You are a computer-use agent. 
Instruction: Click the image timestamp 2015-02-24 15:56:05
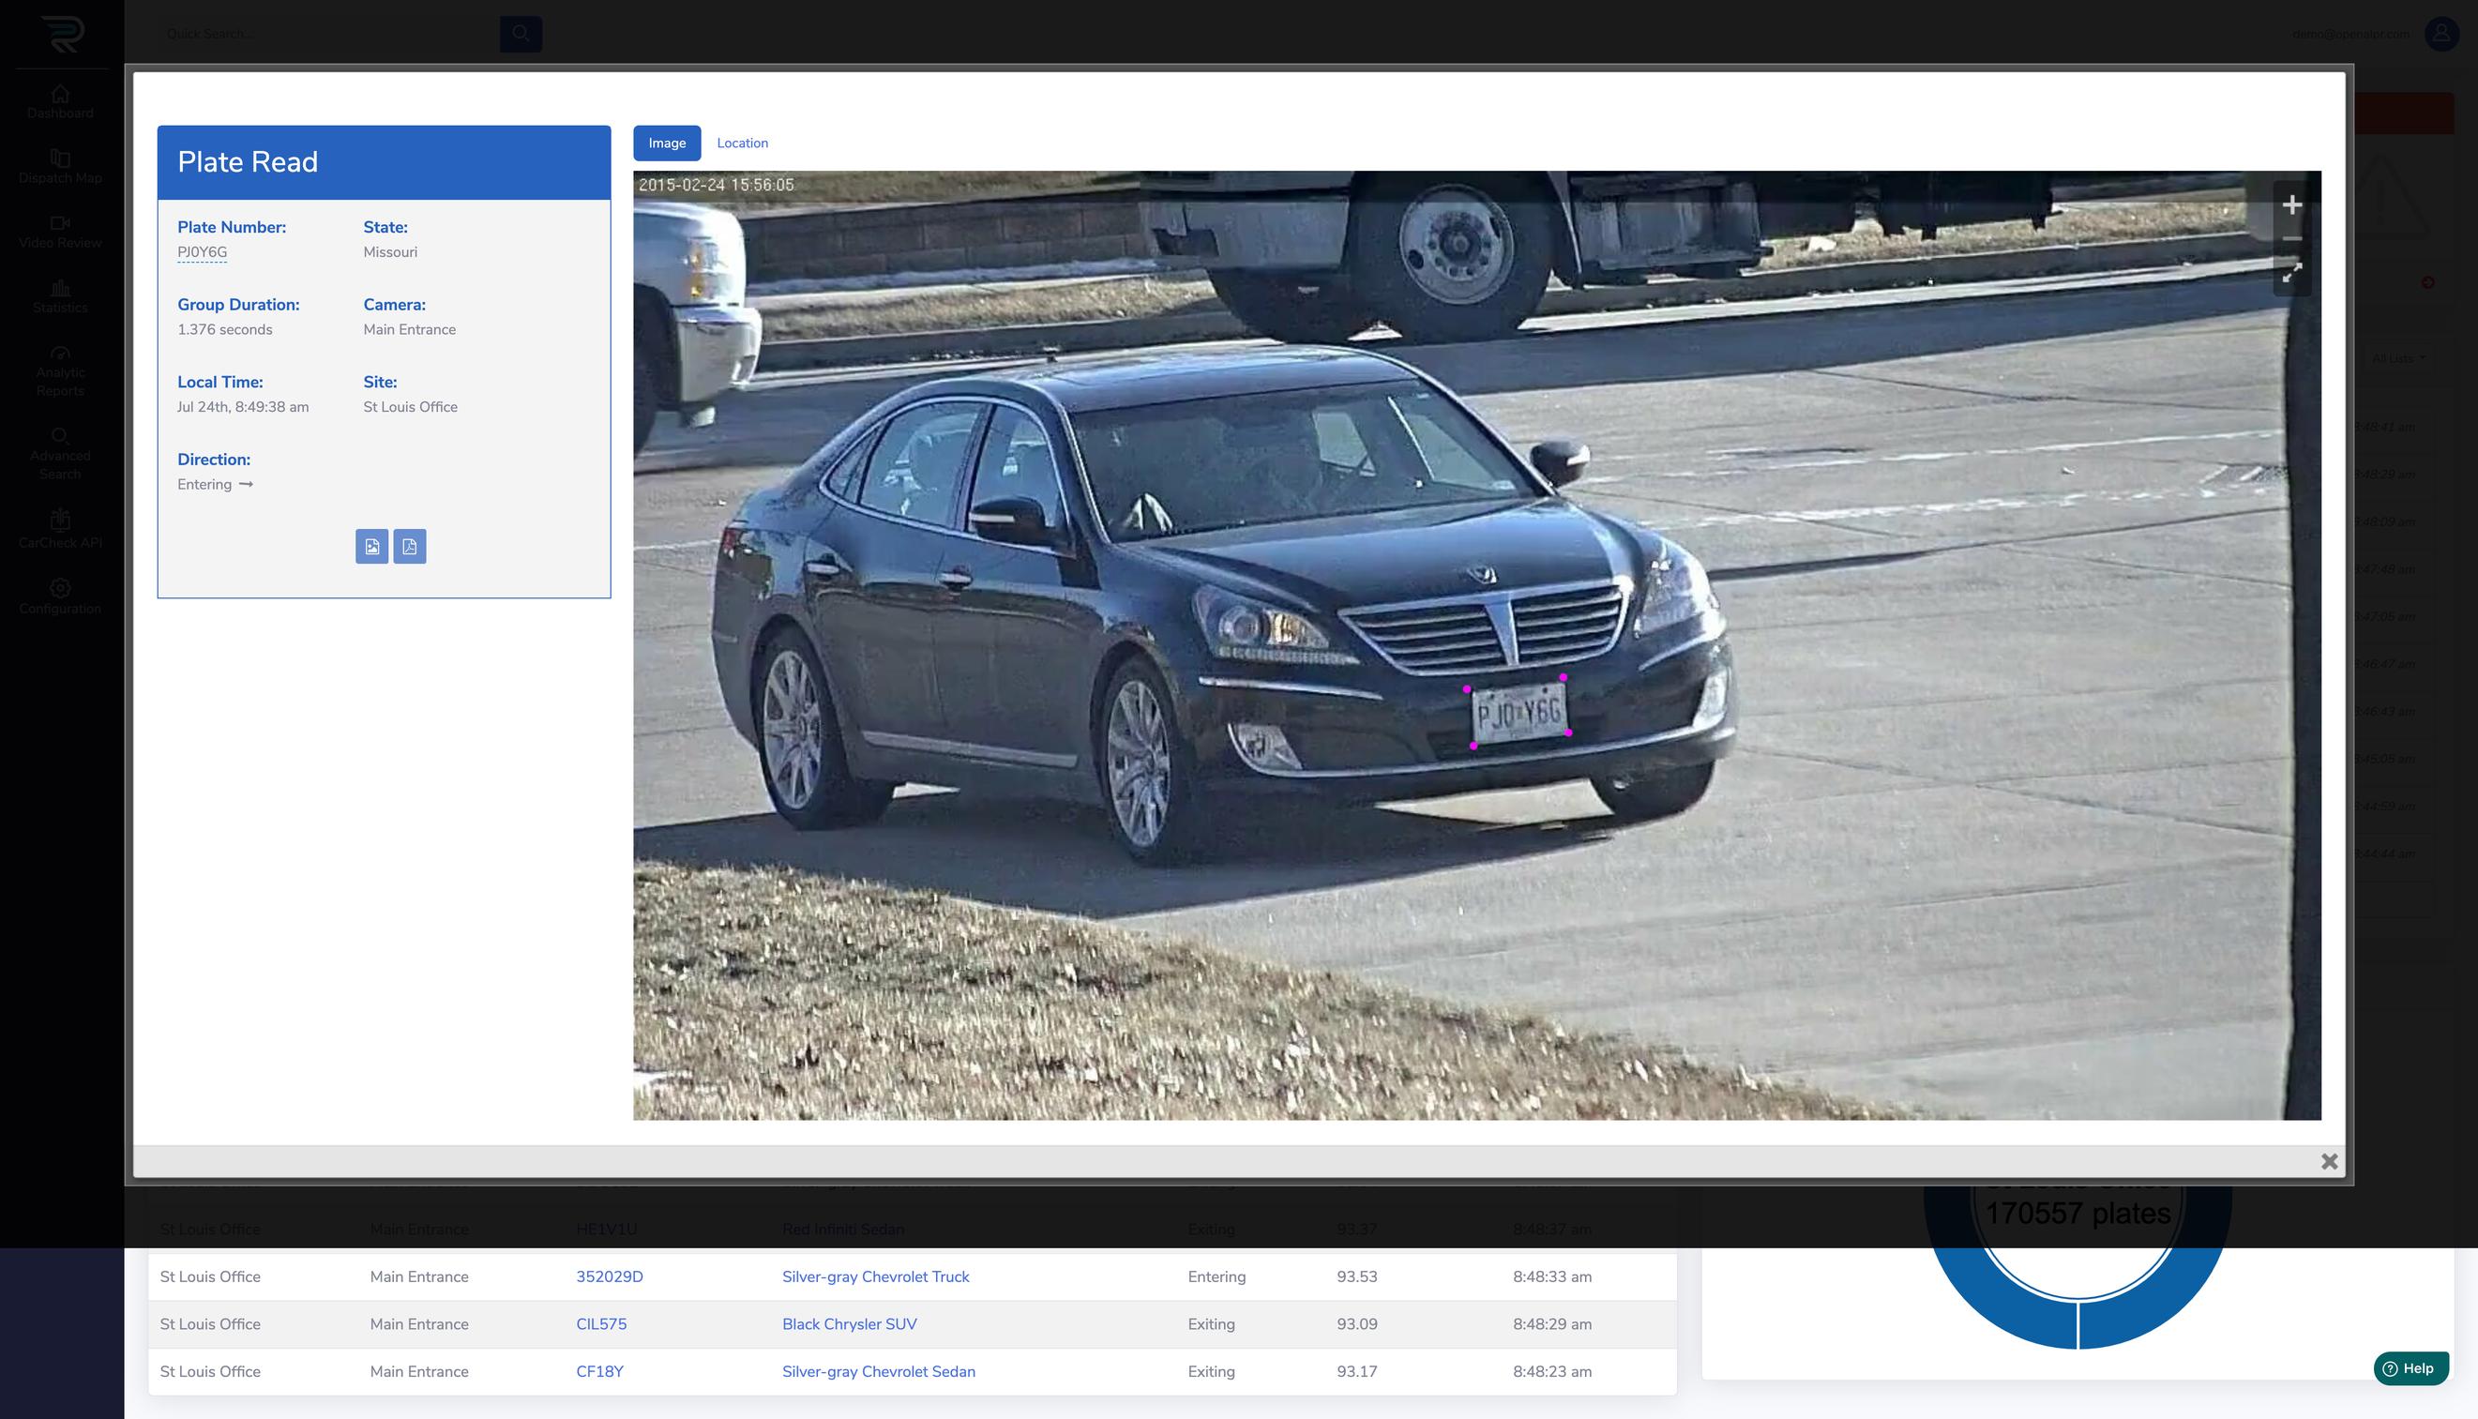point(717,185)
